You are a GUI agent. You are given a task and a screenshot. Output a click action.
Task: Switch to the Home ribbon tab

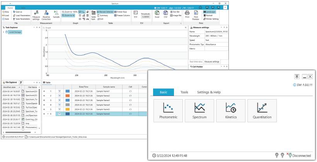click(x=10, y=8)
